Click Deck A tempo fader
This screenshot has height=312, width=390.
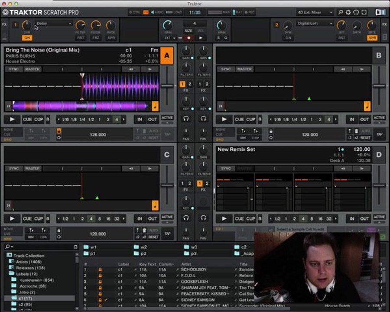point(167,86)
